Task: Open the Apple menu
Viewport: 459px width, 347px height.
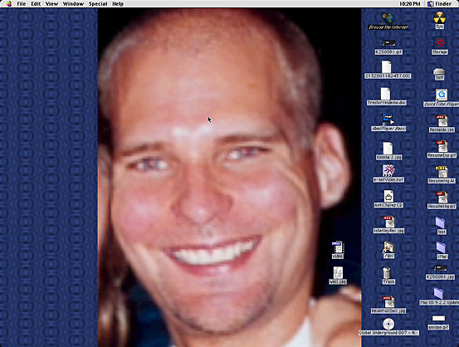Action: tap(9, 4)
